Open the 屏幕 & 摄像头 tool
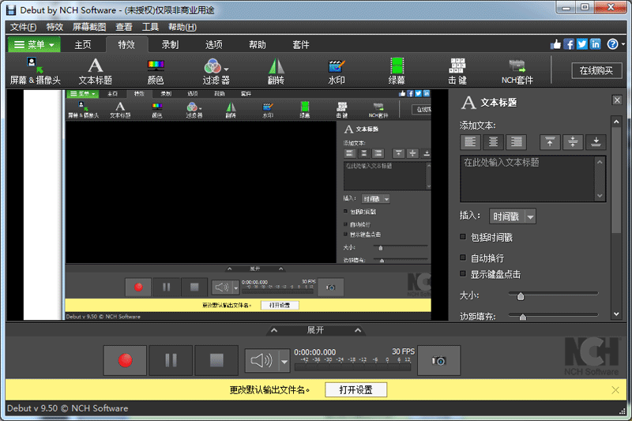Viewport: 632px width, 421px height. pos(35,71)
